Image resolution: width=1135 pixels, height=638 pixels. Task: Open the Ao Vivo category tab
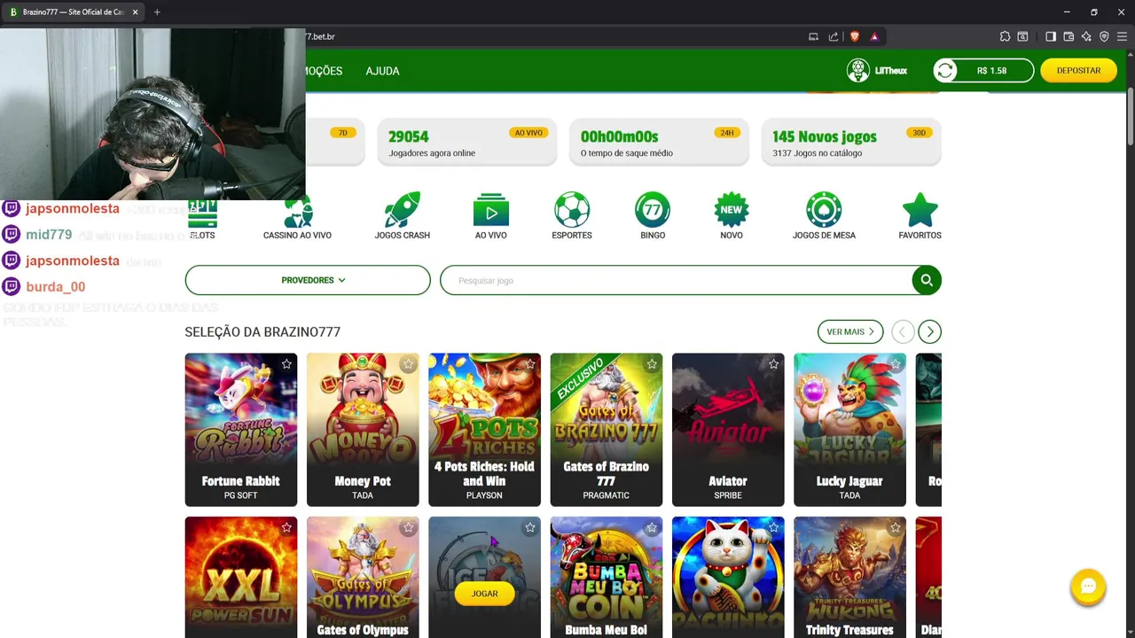click(x=490, y=216)
